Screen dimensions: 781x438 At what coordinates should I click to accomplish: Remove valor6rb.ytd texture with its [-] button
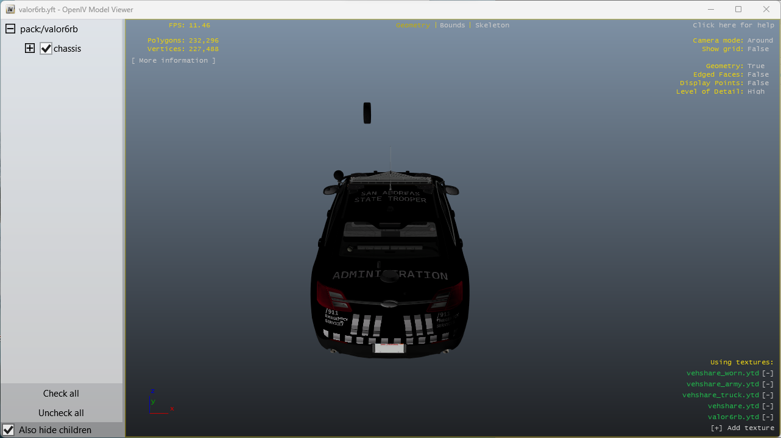[768, 417]
